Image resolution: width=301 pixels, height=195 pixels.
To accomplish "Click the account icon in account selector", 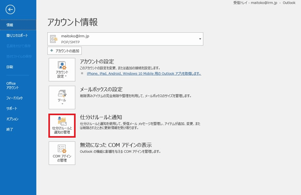I will [x=54, y=39].
